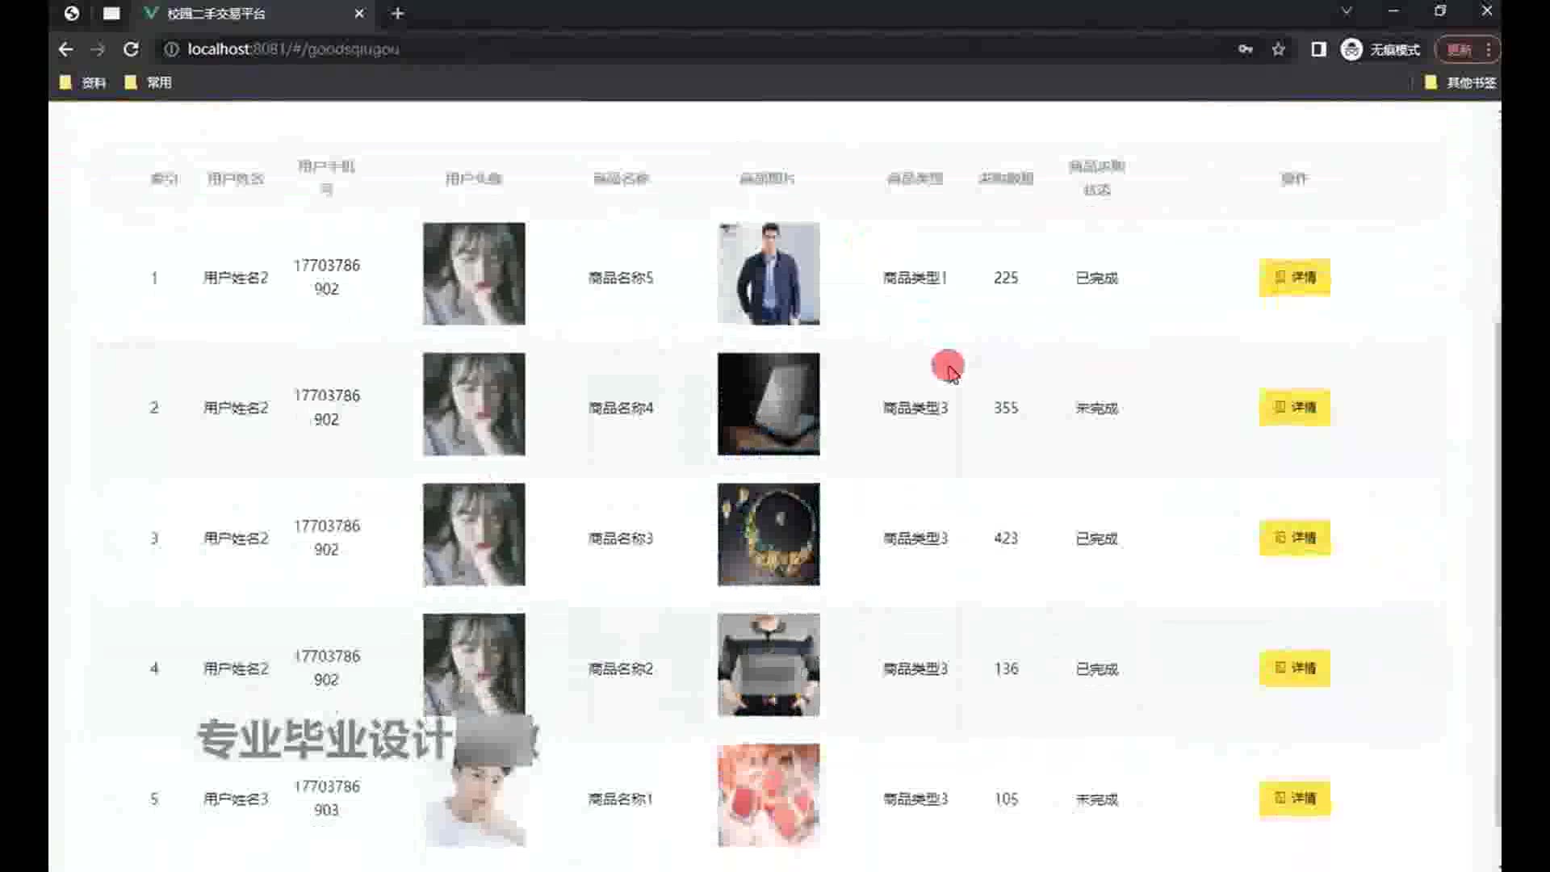This screenshot has width=1550, height=872.
Task: Open 详情 for 商品名称1 row
Action: click(x=1294, y=799)
